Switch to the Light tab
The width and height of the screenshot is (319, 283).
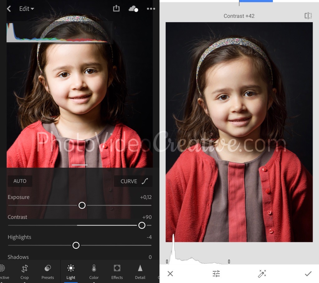tap(71, 272)
